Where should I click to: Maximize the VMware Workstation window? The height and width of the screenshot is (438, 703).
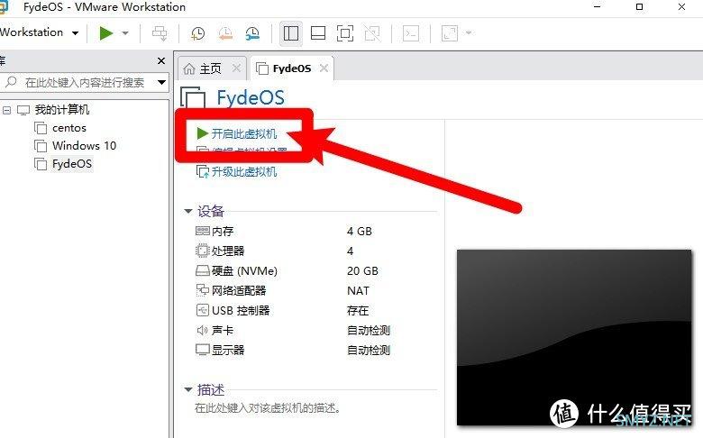(640, 6)
